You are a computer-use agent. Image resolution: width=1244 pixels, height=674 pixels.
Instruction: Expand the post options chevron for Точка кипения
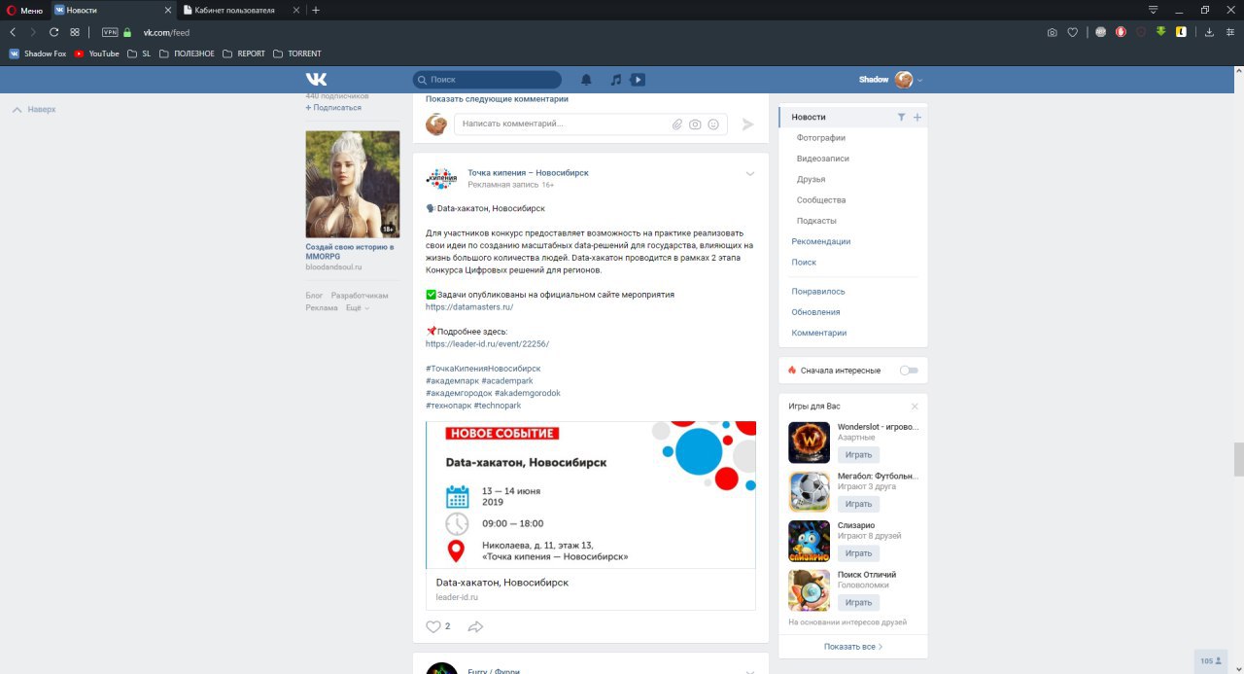tap(750, 174)
